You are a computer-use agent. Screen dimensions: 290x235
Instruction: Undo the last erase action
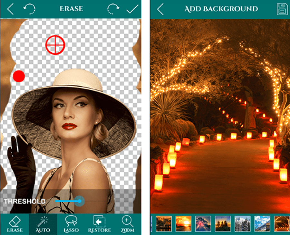click(29, 9)
